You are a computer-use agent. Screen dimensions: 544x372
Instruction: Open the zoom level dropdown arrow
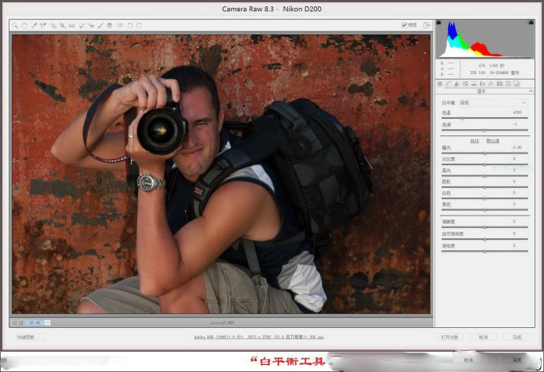point(47,323)
